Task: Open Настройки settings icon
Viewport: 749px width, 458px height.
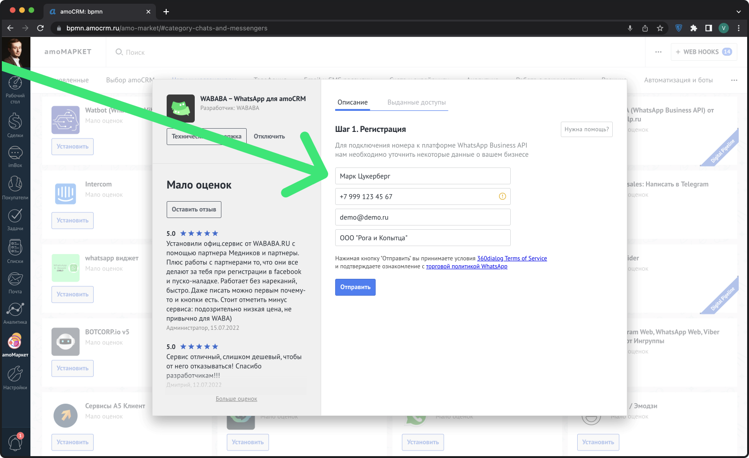Action: point(15,378)
